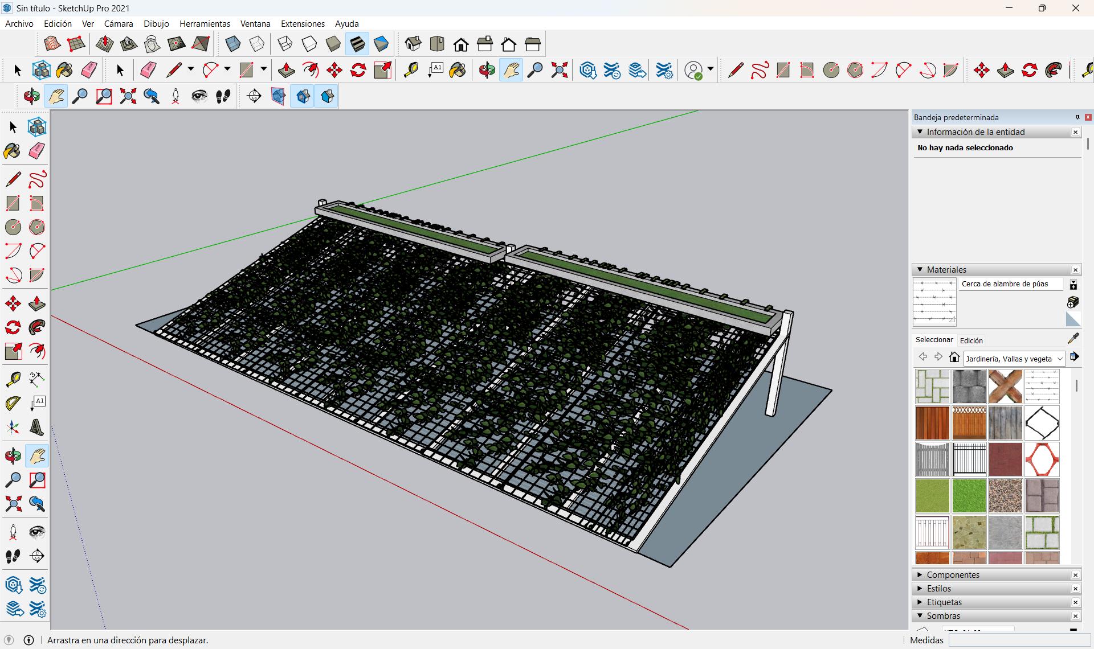The width and height of the screenshot is (1094, 649).
Task: Click the Zoom Extents icon
Action: pos(13,504)
